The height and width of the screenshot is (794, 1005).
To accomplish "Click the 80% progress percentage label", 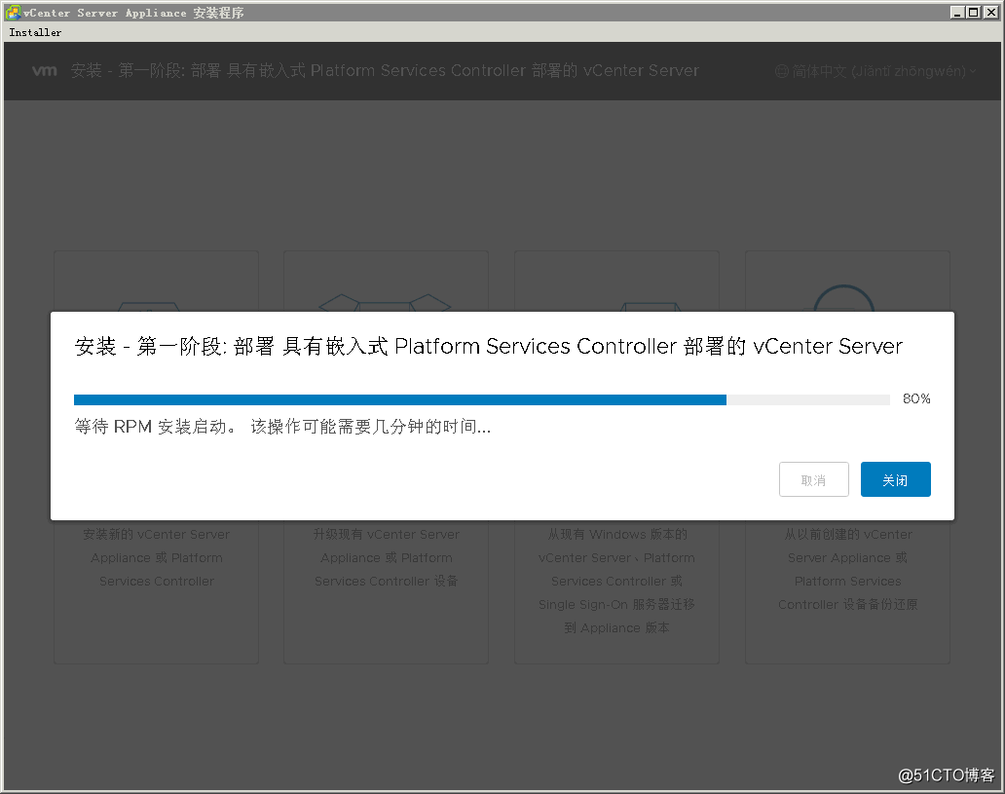I will [916, 398].
